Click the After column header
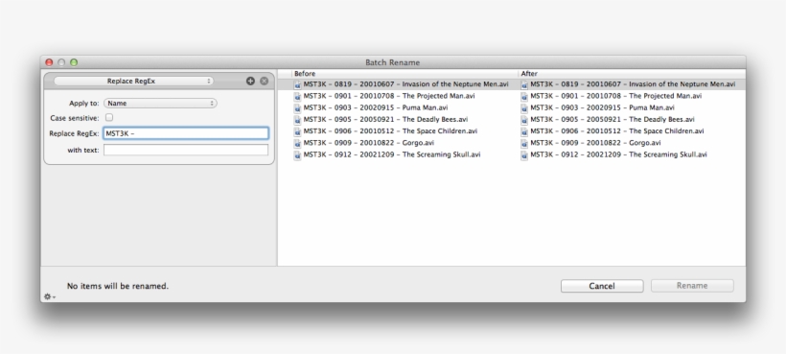 tap(632, 73)
